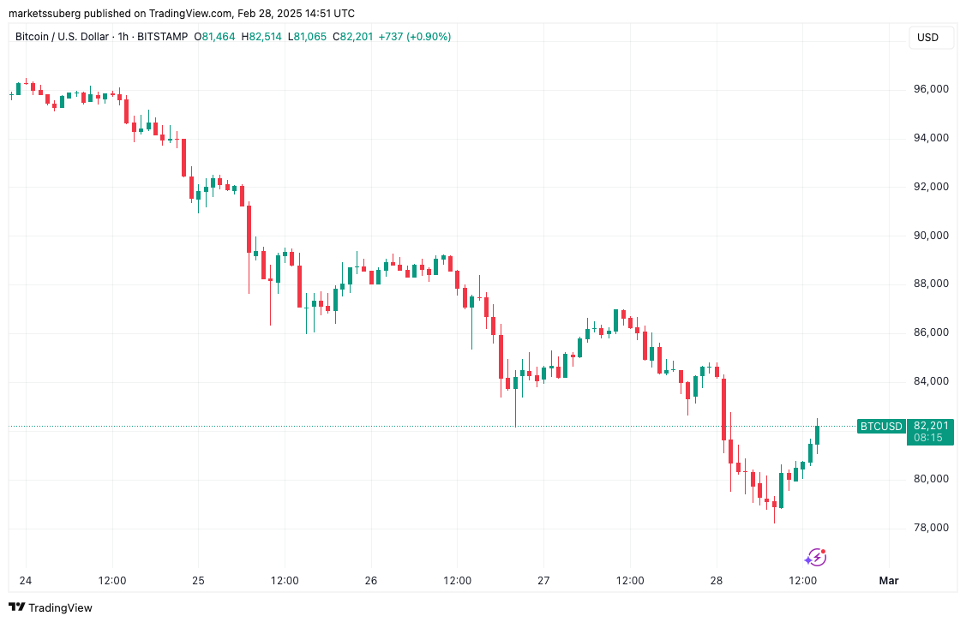Click the open price O81,464 value
Image resolution: width=966 pixels, height=622 pixels.
214,37
